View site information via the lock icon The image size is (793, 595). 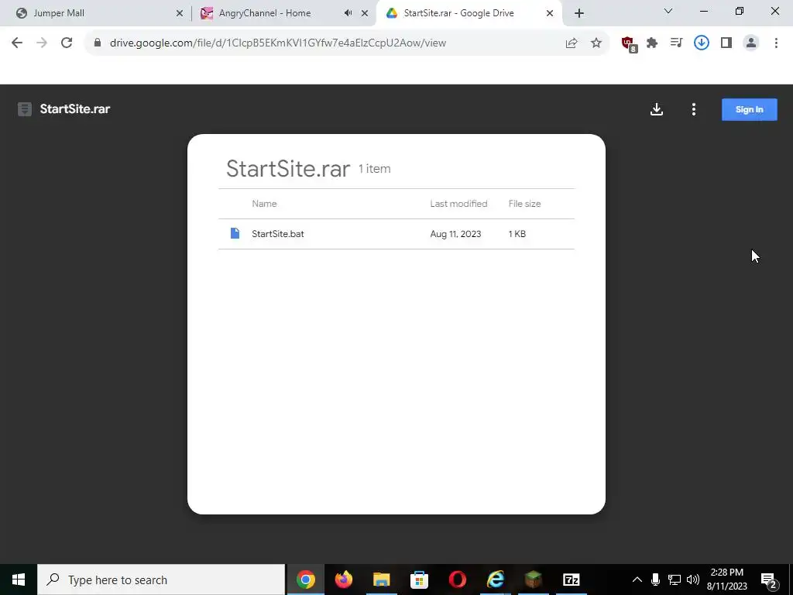pos(98,43)
